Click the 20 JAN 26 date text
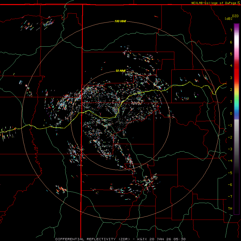 click(x=160, y=239)
